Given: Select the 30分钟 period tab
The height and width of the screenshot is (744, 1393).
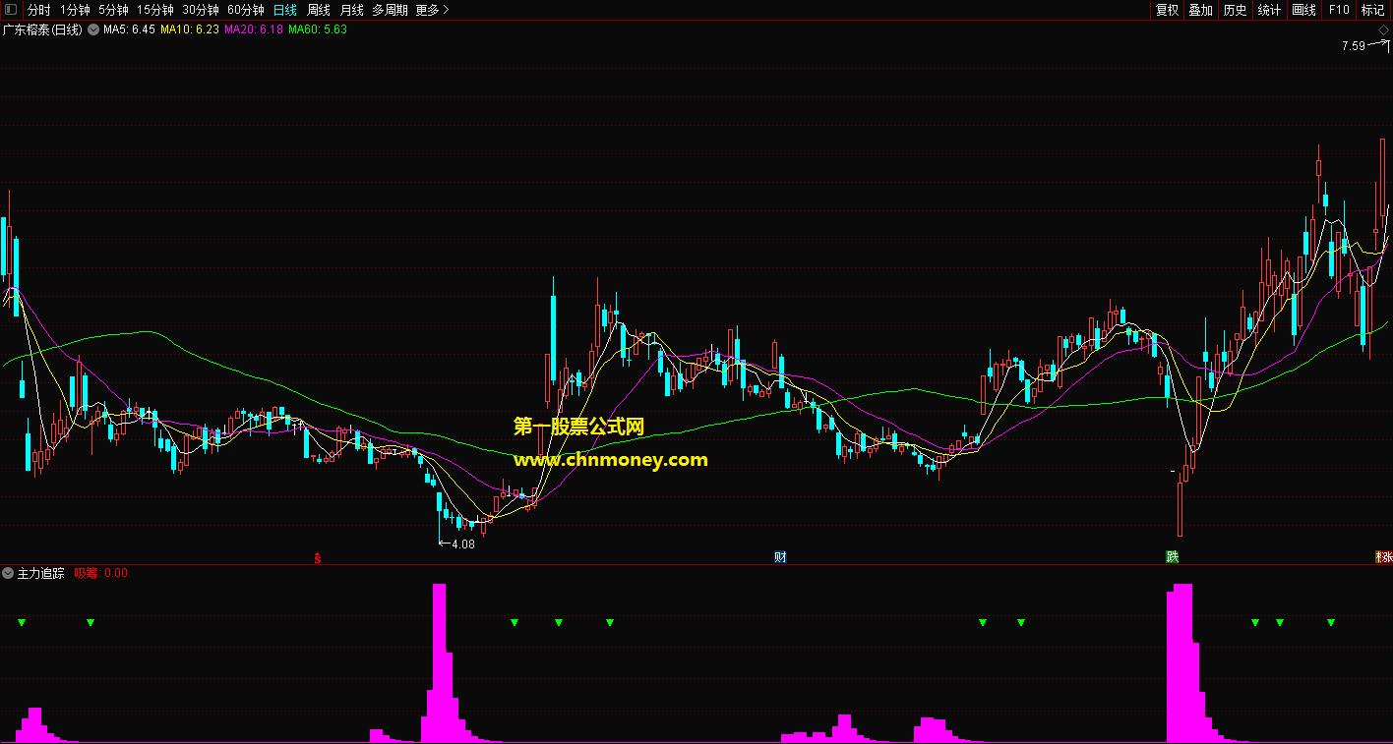Looking at the screenshot, I should (x=201, y=10).
